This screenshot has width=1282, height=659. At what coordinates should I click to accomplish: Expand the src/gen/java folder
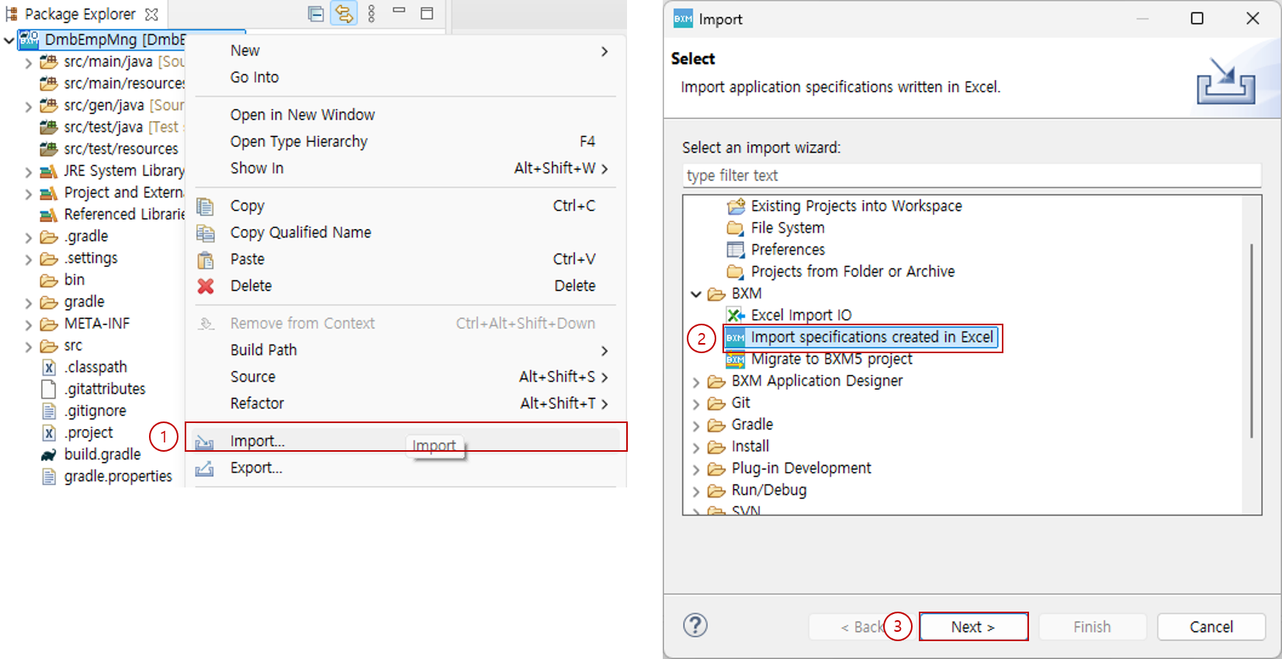29,106
